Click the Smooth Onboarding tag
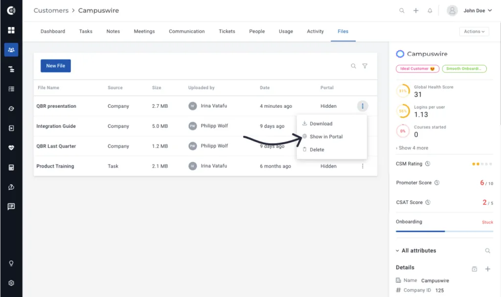Viewport: 501px width, 297px height. click(464, 69)
